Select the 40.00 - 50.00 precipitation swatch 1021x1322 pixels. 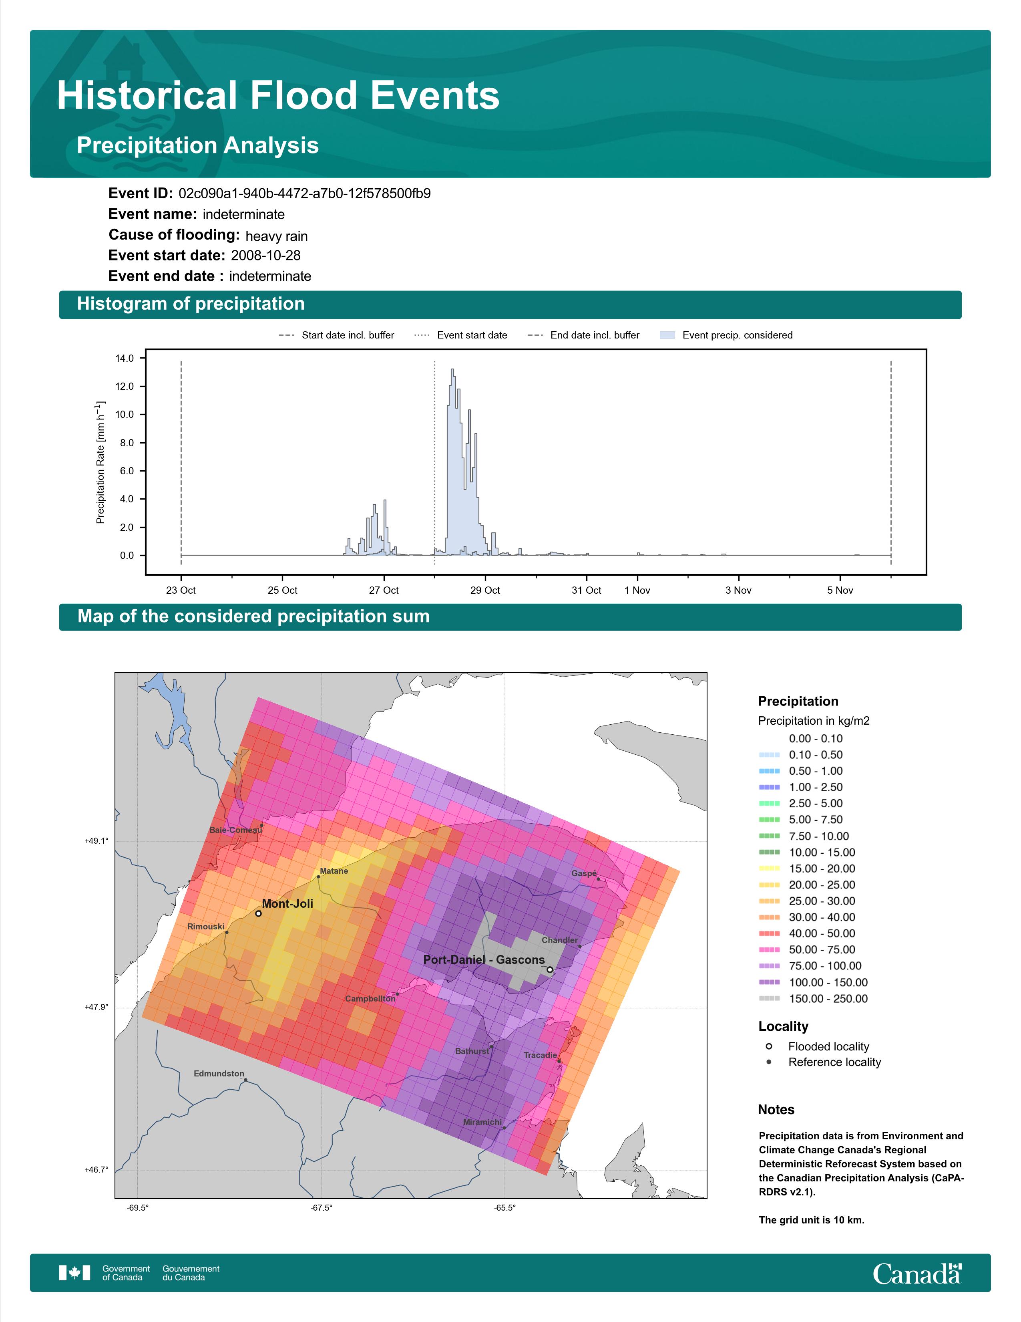pos(770,933)
